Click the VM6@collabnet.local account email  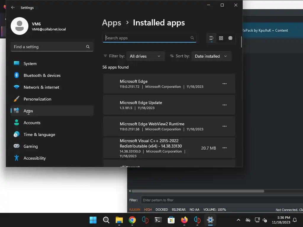click(49, 29)
